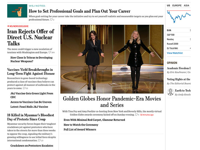Open the View Watchlist link
This screenshot has width=200, height=150.
[x=175, y=53]
